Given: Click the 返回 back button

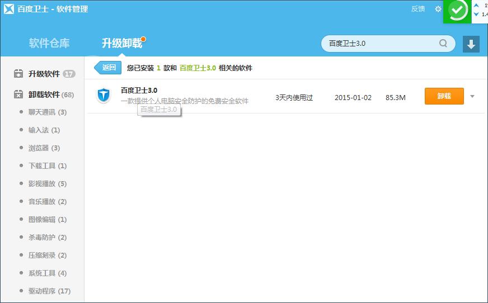Looking at the screenshot, I should [x=107, y=68].
